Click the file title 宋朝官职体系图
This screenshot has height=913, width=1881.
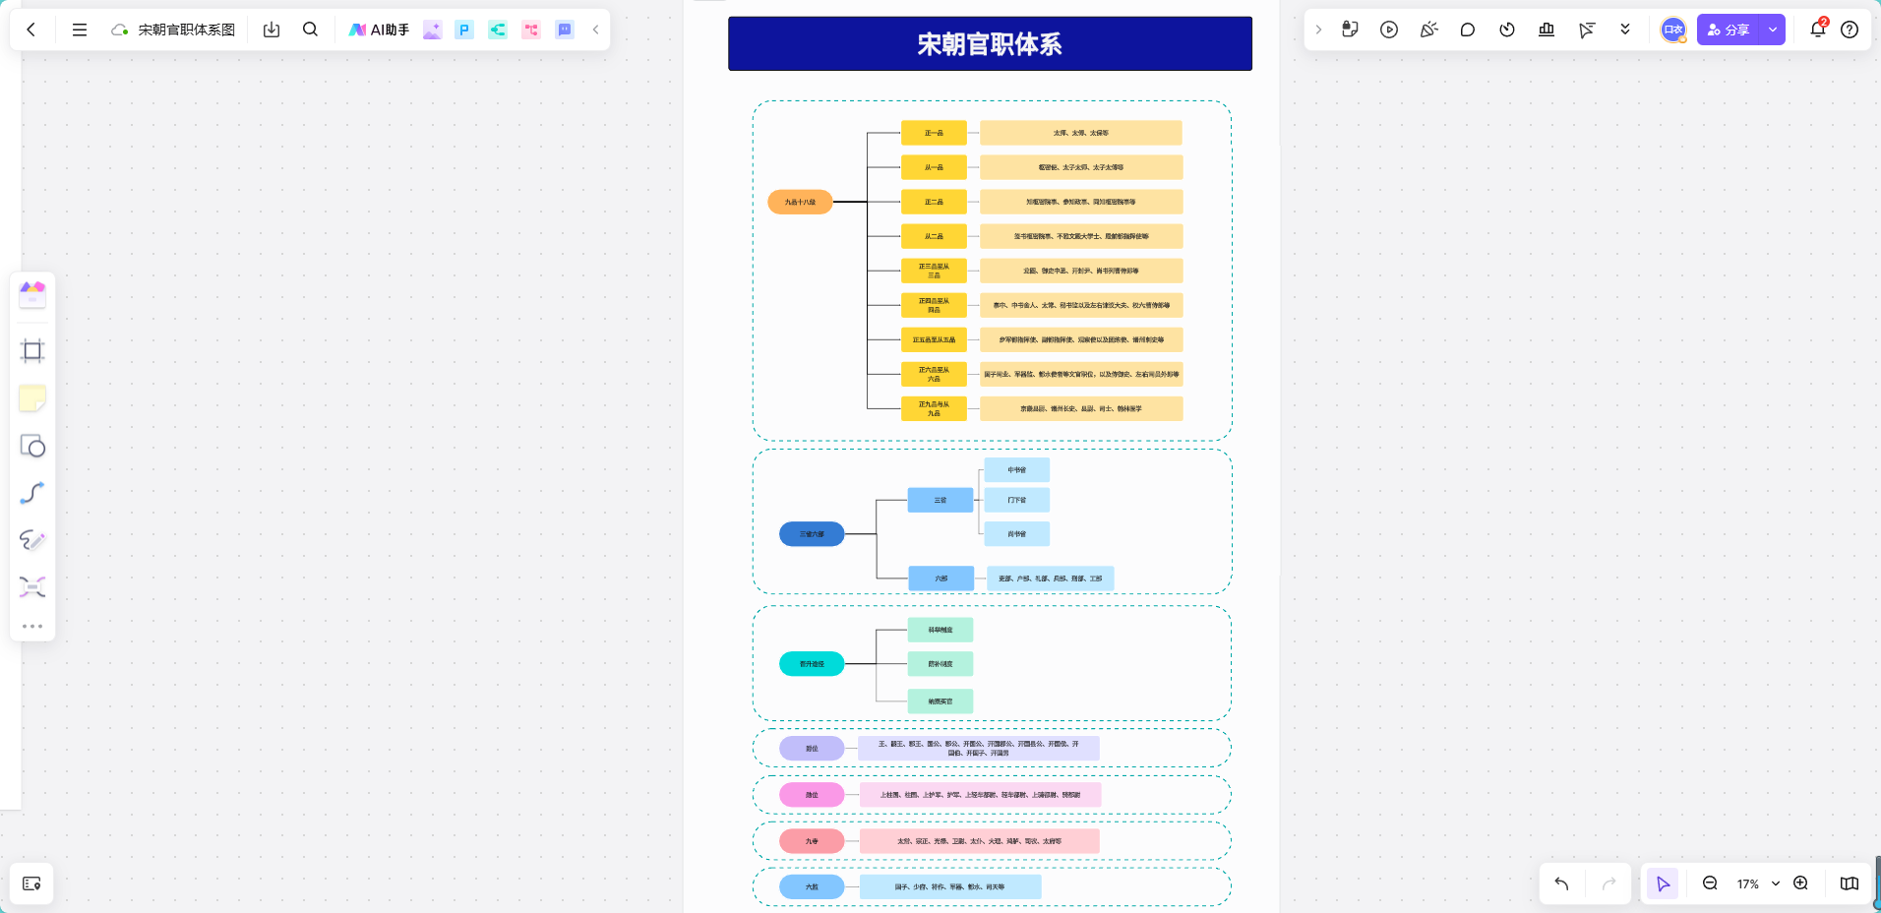[187, 30]
